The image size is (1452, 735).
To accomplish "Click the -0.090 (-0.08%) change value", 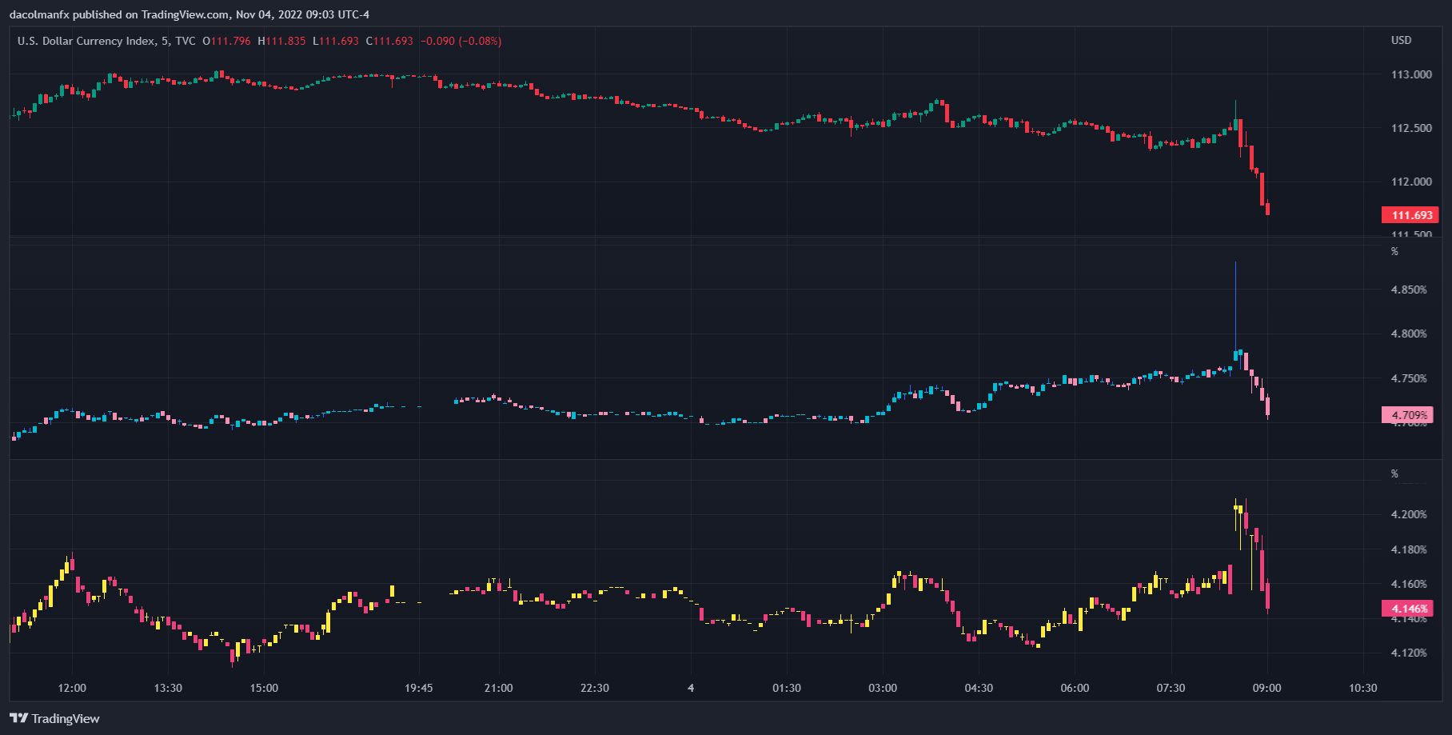I will (x=461, y=41).
